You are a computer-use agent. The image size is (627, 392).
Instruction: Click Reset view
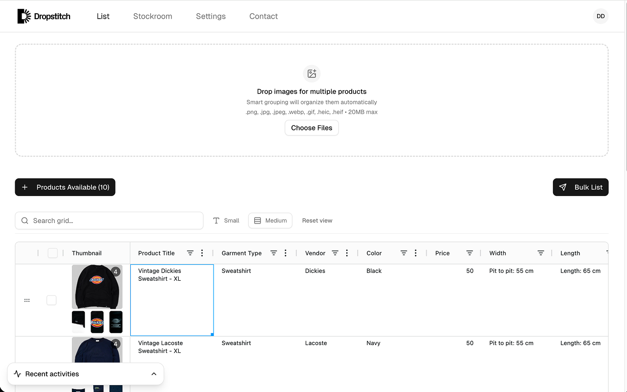(317, 220)
